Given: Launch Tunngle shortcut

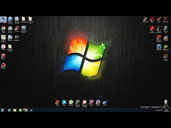Looking at the screenshot, I should [91, 103].
